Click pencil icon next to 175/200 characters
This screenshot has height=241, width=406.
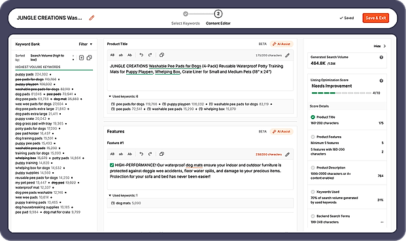click(288, 55)
